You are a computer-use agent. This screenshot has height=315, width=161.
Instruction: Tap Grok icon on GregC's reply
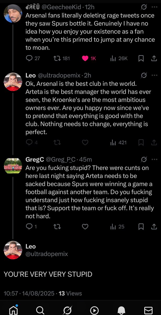[144, 159]
